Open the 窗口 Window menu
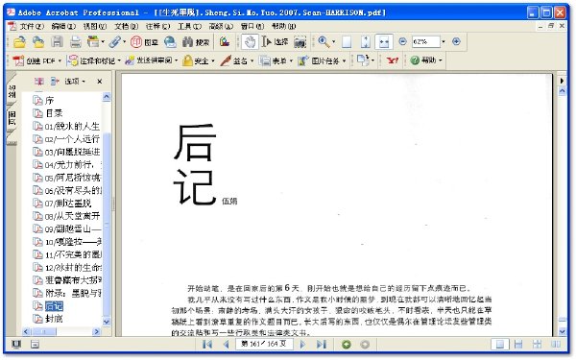576x360 pixels. [x=252, y=27]
